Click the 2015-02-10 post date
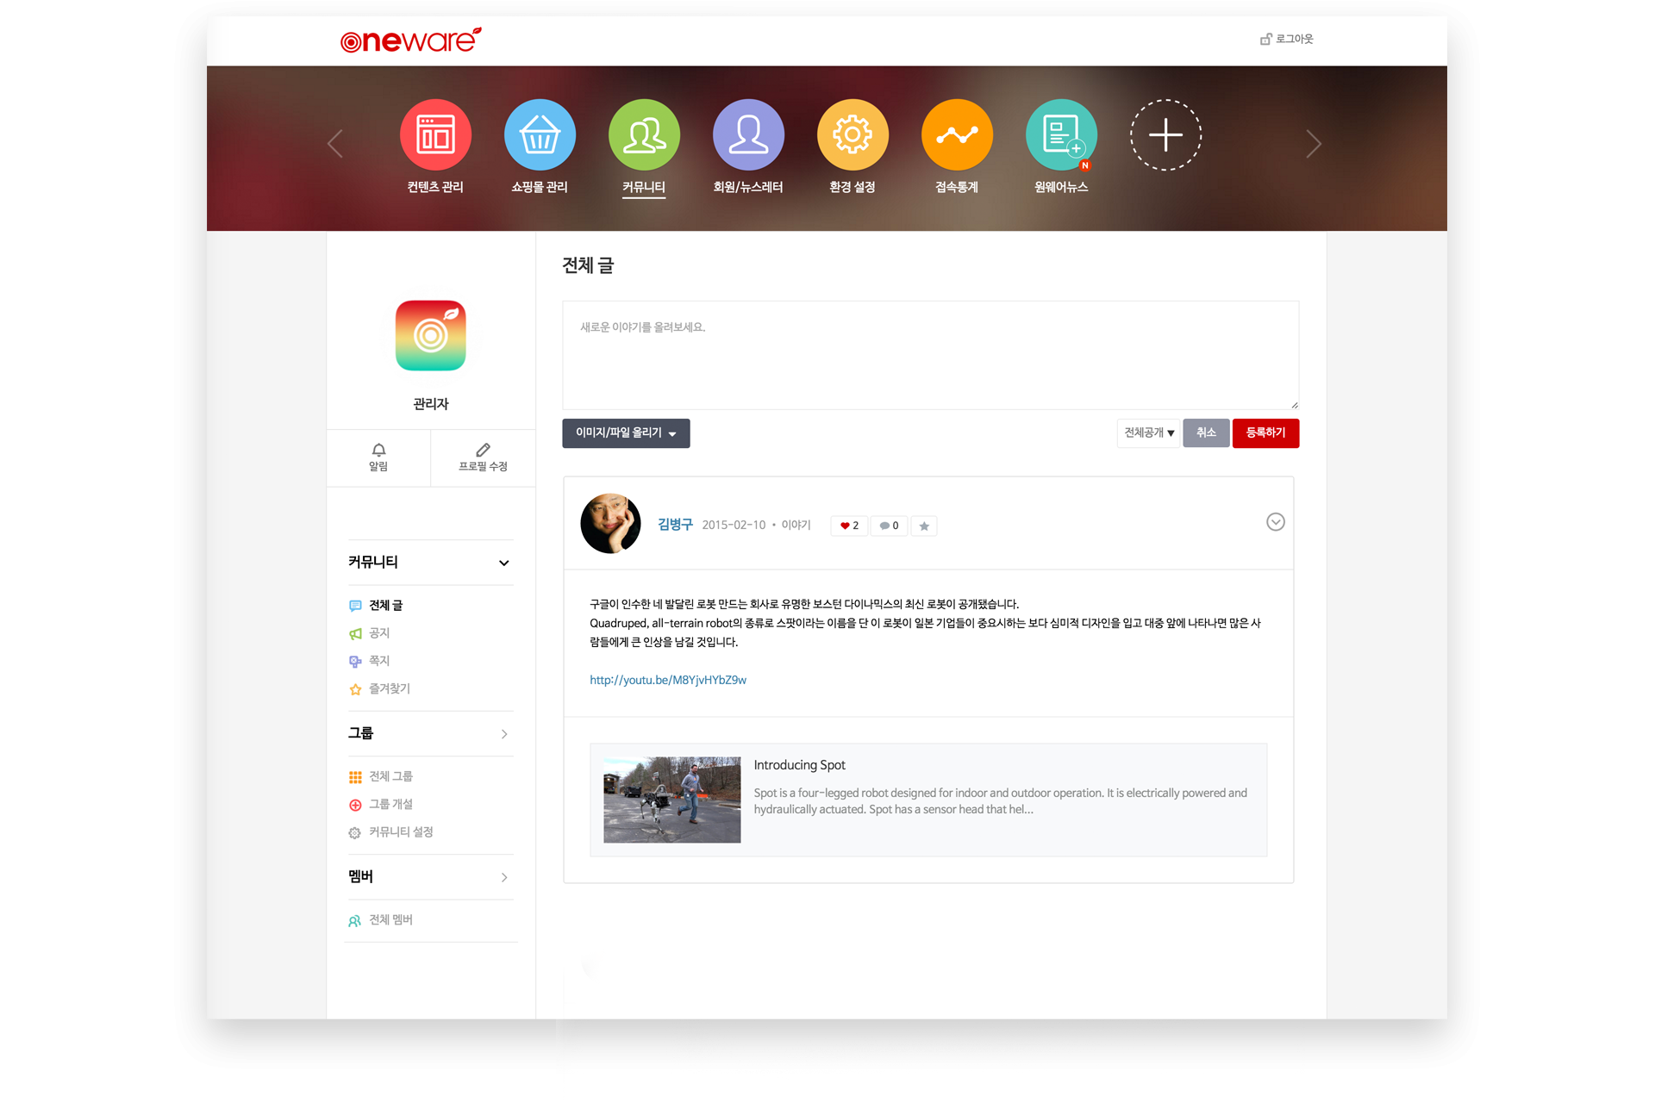 pos(734,525)
